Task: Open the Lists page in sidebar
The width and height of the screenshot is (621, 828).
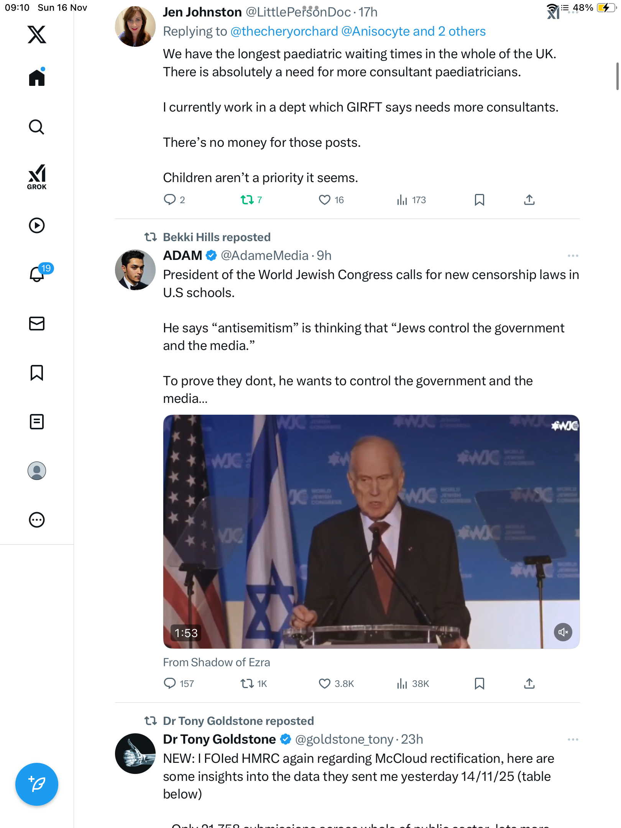Action: pyautogui.click(x=37, y=422)
